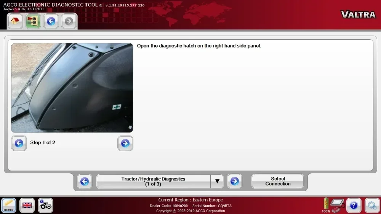Open the tractor info icon in bottom bar
Image resolution: width=381 pixels, height=214 pixels.
coord(45,205)
